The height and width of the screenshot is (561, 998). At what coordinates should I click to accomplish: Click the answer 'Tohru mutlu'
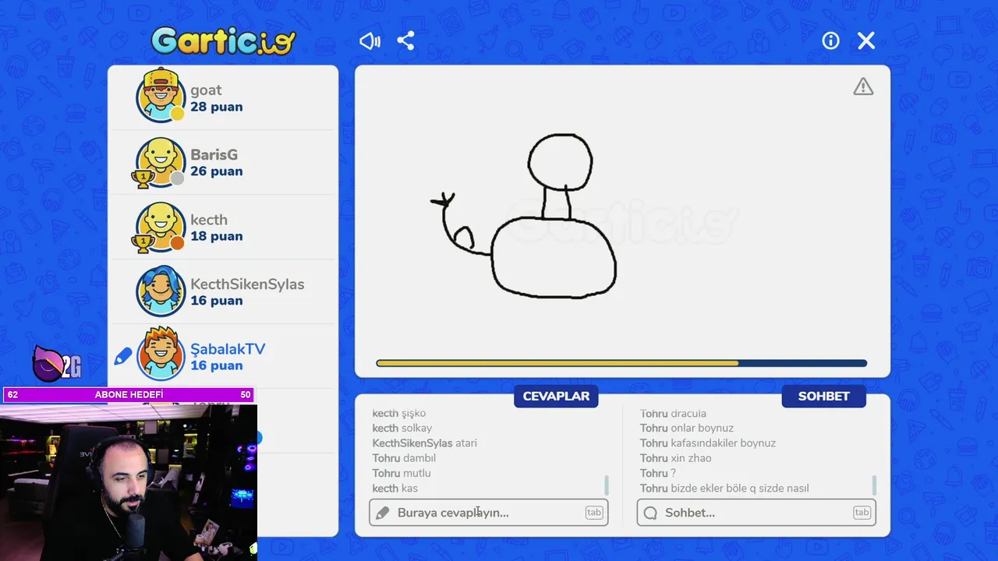click(x=401, y=473)
